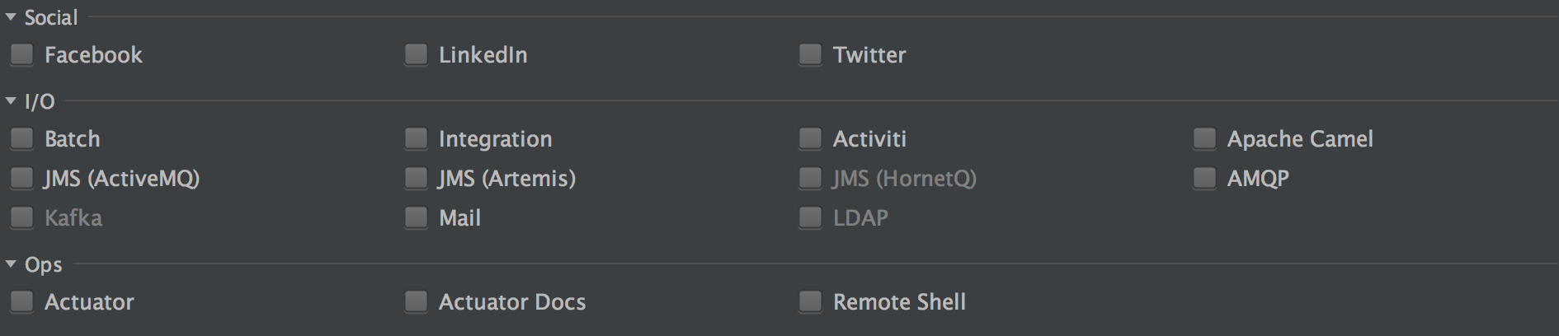Viewport: 1559px width, 336px height.
Task: Check the Activiti option
Action: [810, 139]
